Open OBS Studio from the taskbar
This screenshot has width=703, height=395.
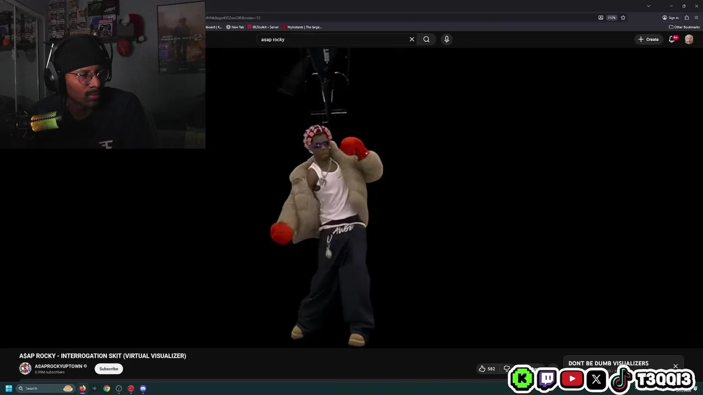[x=119, y=388]
